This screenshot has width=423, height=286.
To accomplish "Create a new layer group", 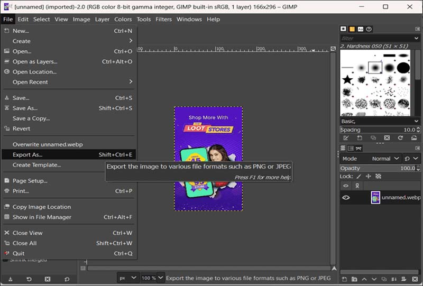I will click(x=354, y=279).
